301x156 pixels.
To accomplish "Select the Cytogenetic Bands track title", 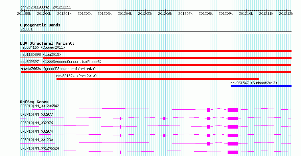I will [40, 25].
